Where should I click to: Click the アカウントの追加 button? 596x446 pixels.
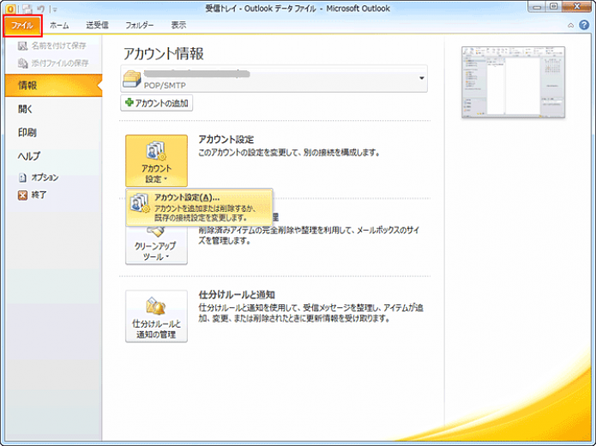click(x=157, y=104)
